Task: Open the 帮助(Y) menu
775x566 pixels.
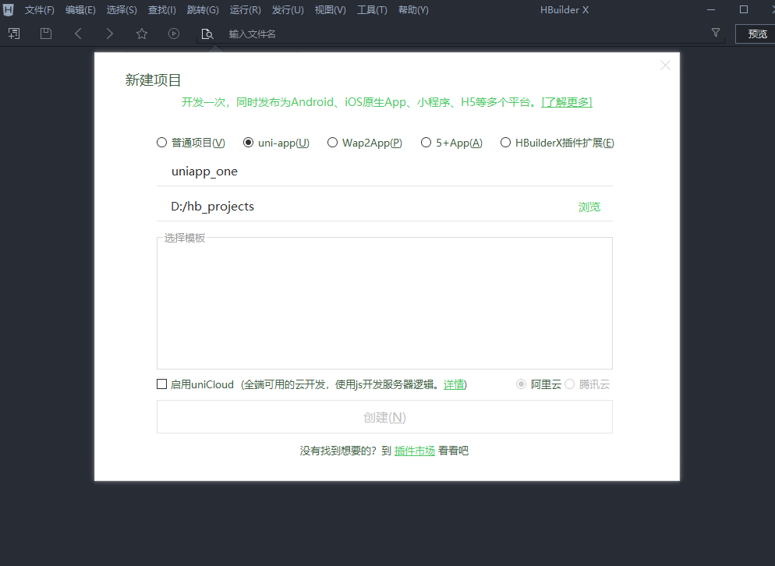Action: [x=413, y=10]
